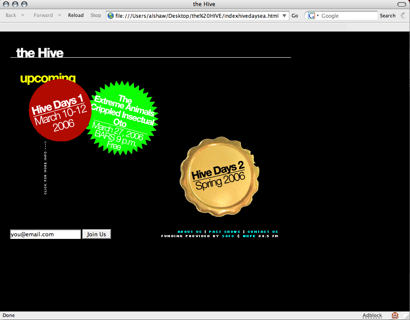Click the Done status bar text

click(9, 315)
